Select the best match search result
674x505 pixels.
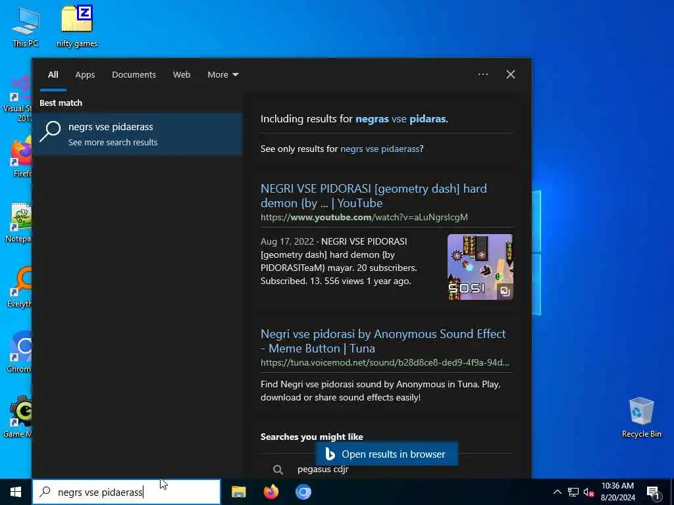[x=138, y=134]
